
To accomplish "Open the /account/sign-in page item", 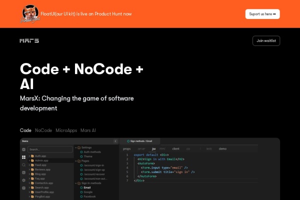I will point(92,165).
